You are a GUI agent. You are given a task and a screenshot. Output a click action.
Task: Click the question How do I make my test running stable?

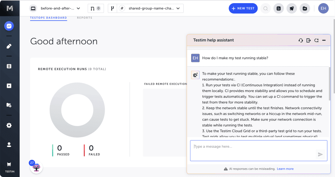(235, 58)
